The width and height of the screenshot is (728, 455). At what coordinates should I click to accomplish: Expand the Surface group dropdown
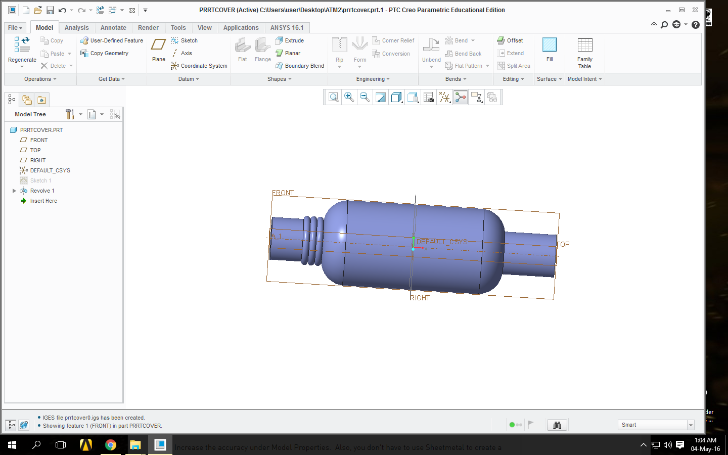coord(550,79)
